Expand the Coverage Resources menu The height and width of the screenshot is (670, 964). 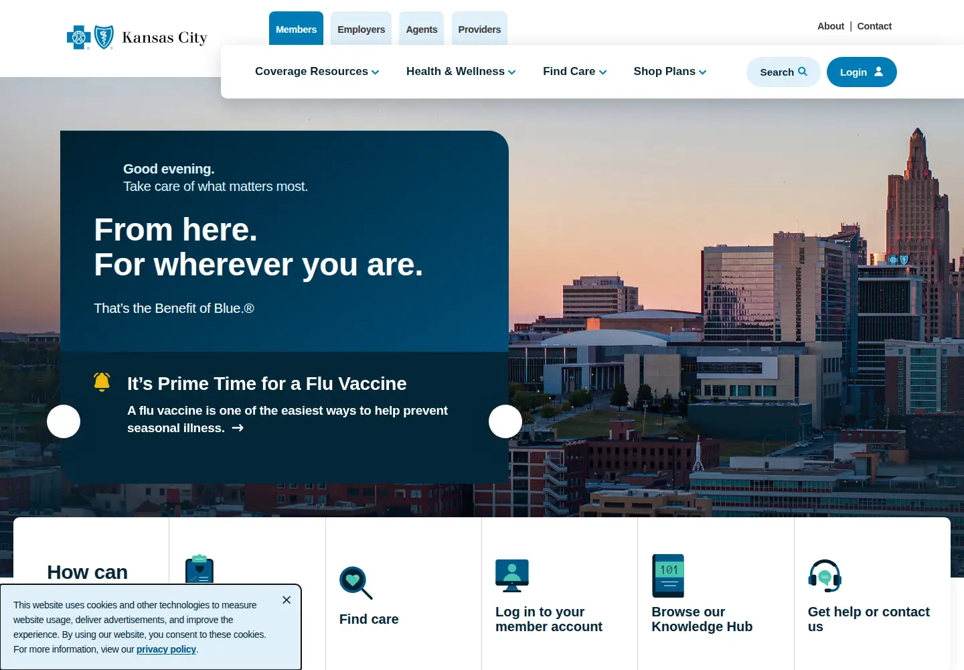pyautogui.click(x=317, y=72)
